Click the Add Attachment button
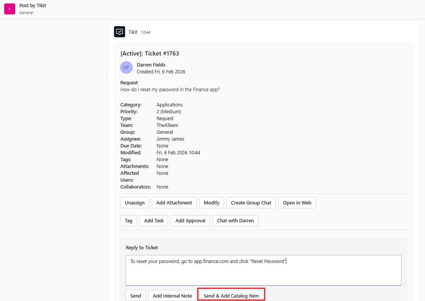425x301 pixels. pyautogui.click(x=174, y=203)
